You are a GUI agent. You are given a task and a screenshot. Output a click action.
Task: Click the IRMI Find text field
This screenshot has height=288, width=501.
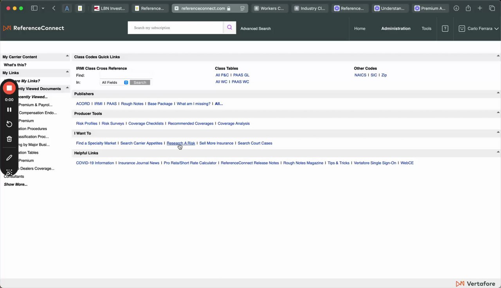pyautogui.click(x=125, y=75)
